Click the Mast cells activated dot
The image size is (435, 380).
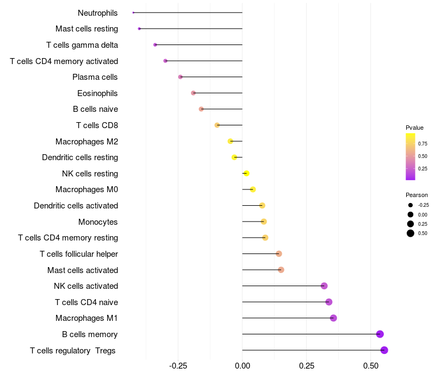coord(281,270)
